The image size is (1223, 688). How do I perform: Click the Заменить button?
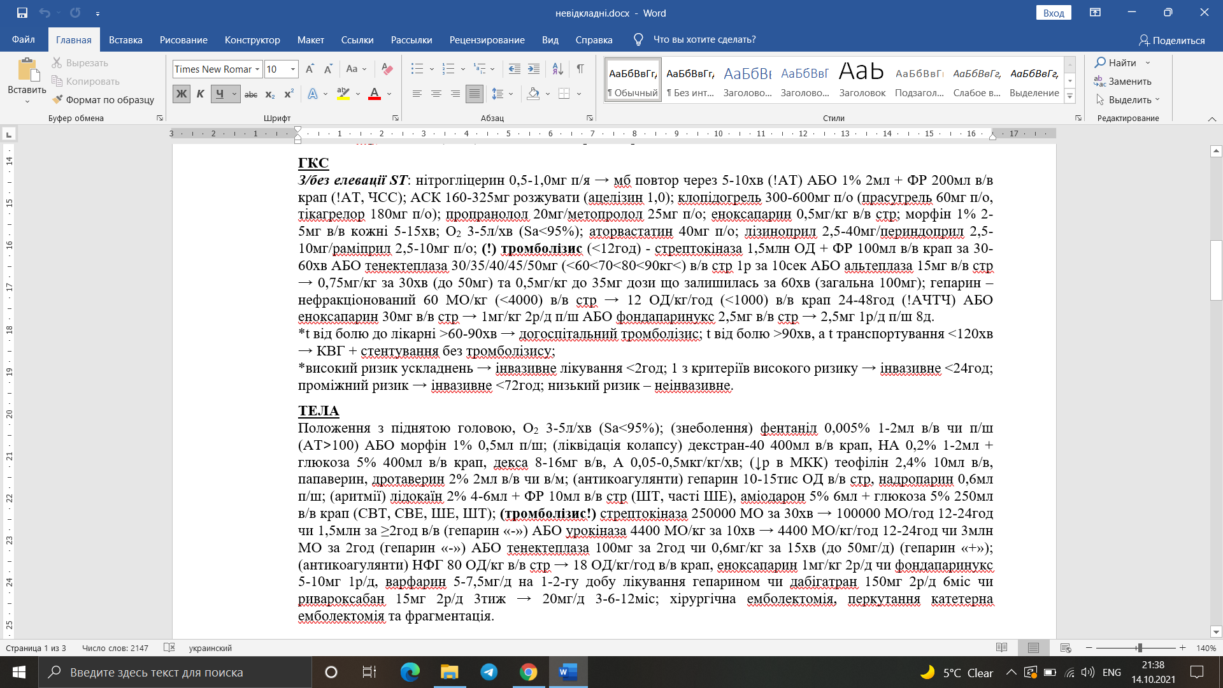[x=1123, y=81]
